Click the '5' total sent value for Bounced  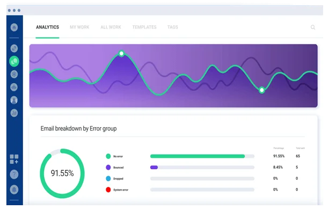coord(297,167)
